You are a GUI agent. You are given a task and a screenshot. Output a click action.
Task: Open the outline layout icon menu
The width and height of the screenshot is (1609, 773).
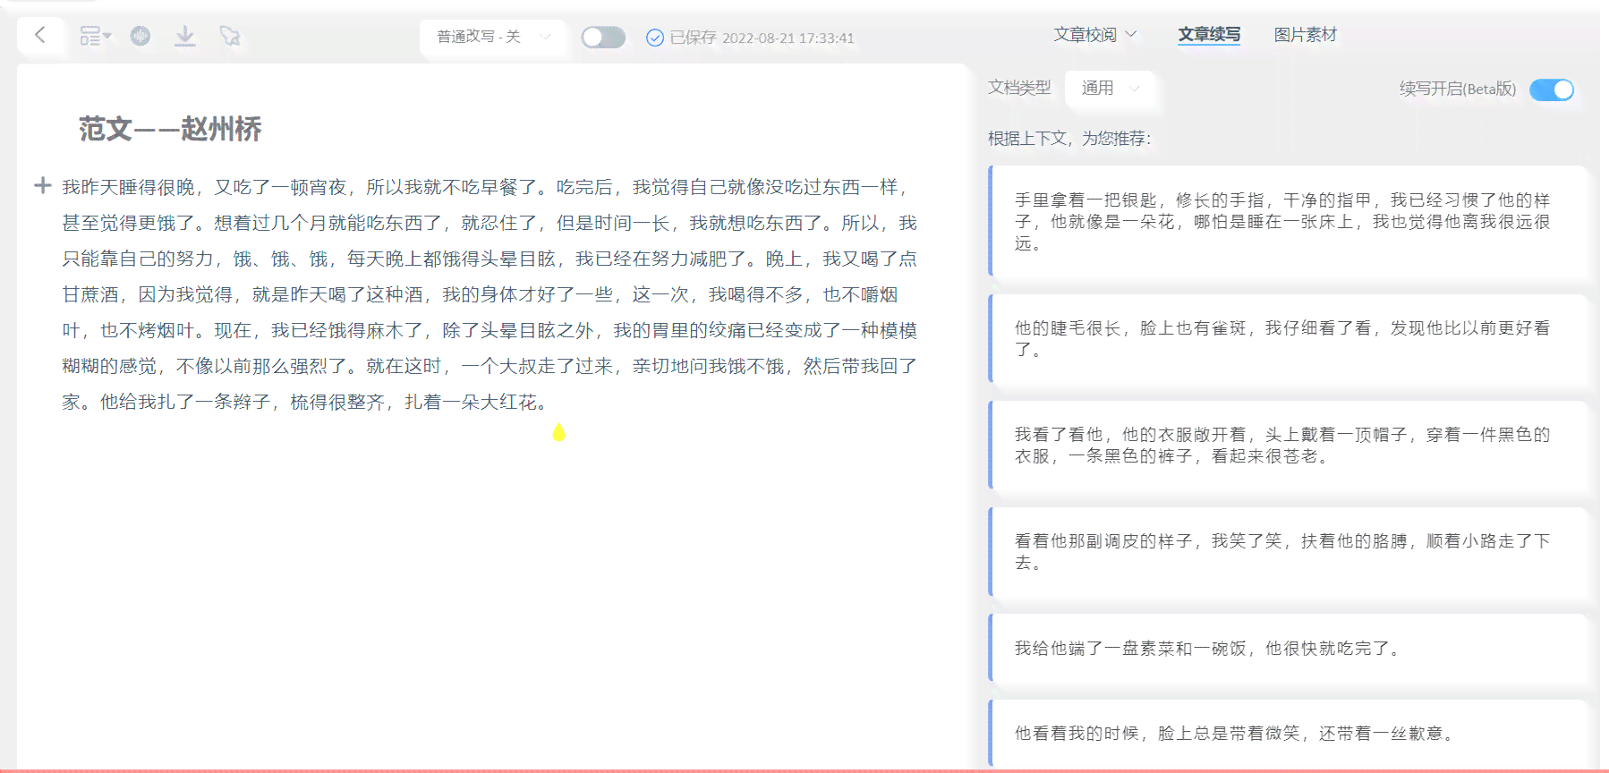[x=95, y=36]
